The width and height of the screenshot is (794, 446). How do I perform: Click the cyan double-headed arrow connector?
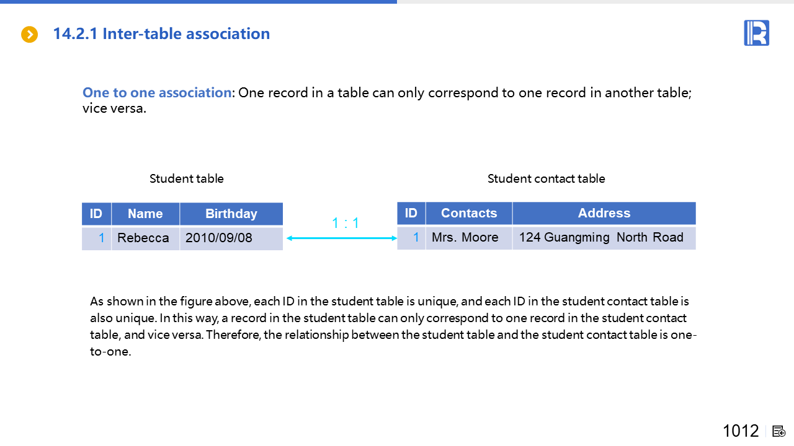click(x=341, y=237)
